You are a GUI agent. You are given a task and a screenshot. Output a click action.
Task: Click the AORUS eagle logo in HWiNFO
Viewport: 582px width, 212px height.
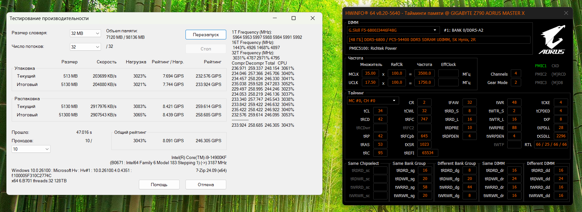(x=552, y=39)
